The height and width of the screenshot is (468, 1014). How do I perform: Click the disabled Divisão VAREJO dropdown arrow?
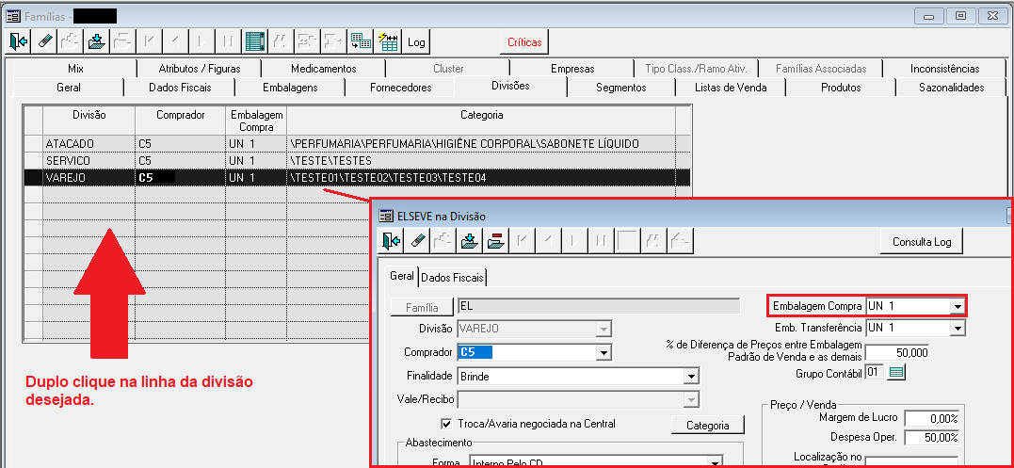(x=604, y=329)
